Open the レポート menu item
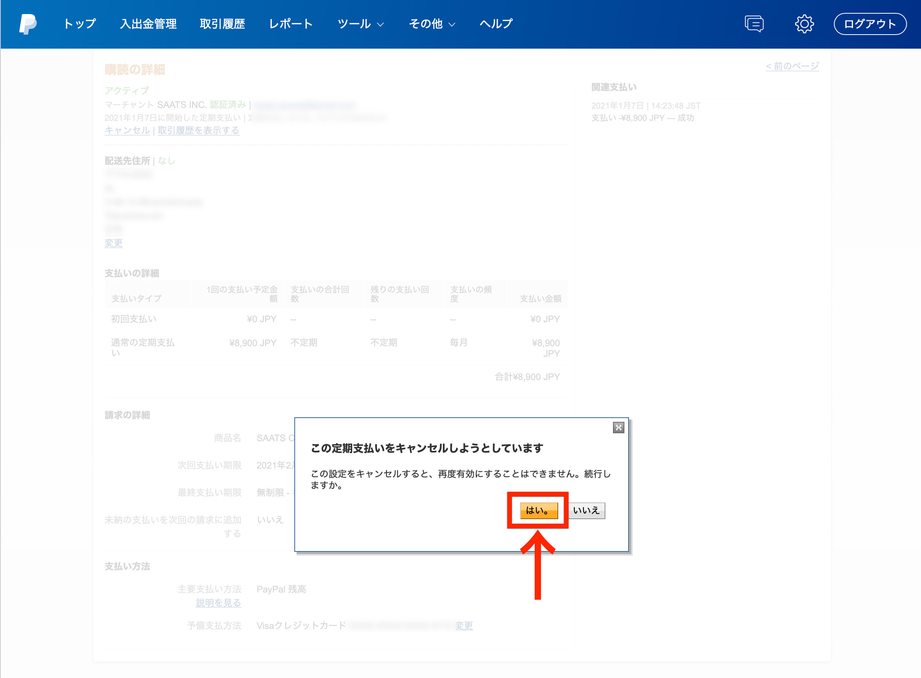 tap(291, 24)
